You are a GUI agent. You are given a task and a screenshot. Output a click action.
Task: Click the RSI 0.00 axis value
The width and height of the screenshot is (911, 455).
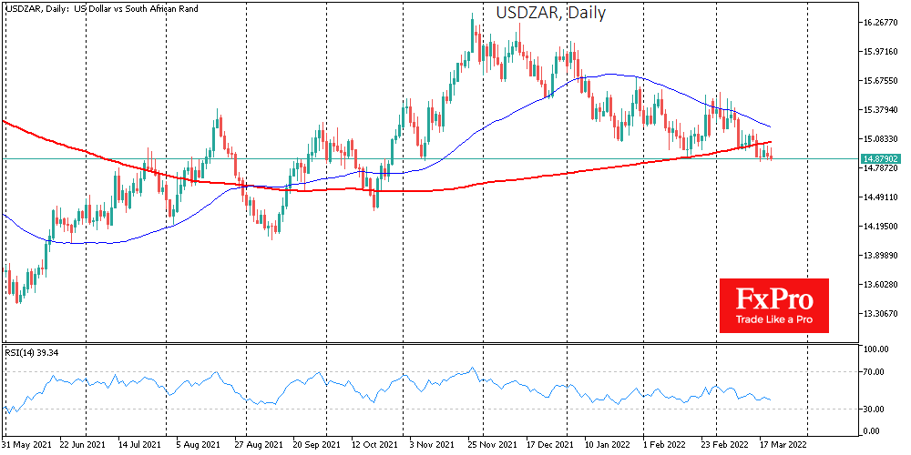(x=874, y=430)
